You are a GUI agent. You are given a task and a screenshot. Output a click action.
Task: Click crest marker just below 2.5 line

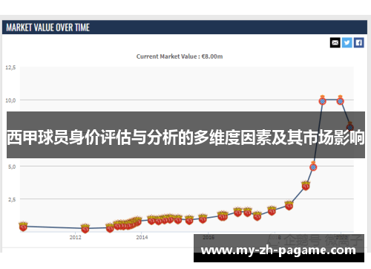[289, 205]
